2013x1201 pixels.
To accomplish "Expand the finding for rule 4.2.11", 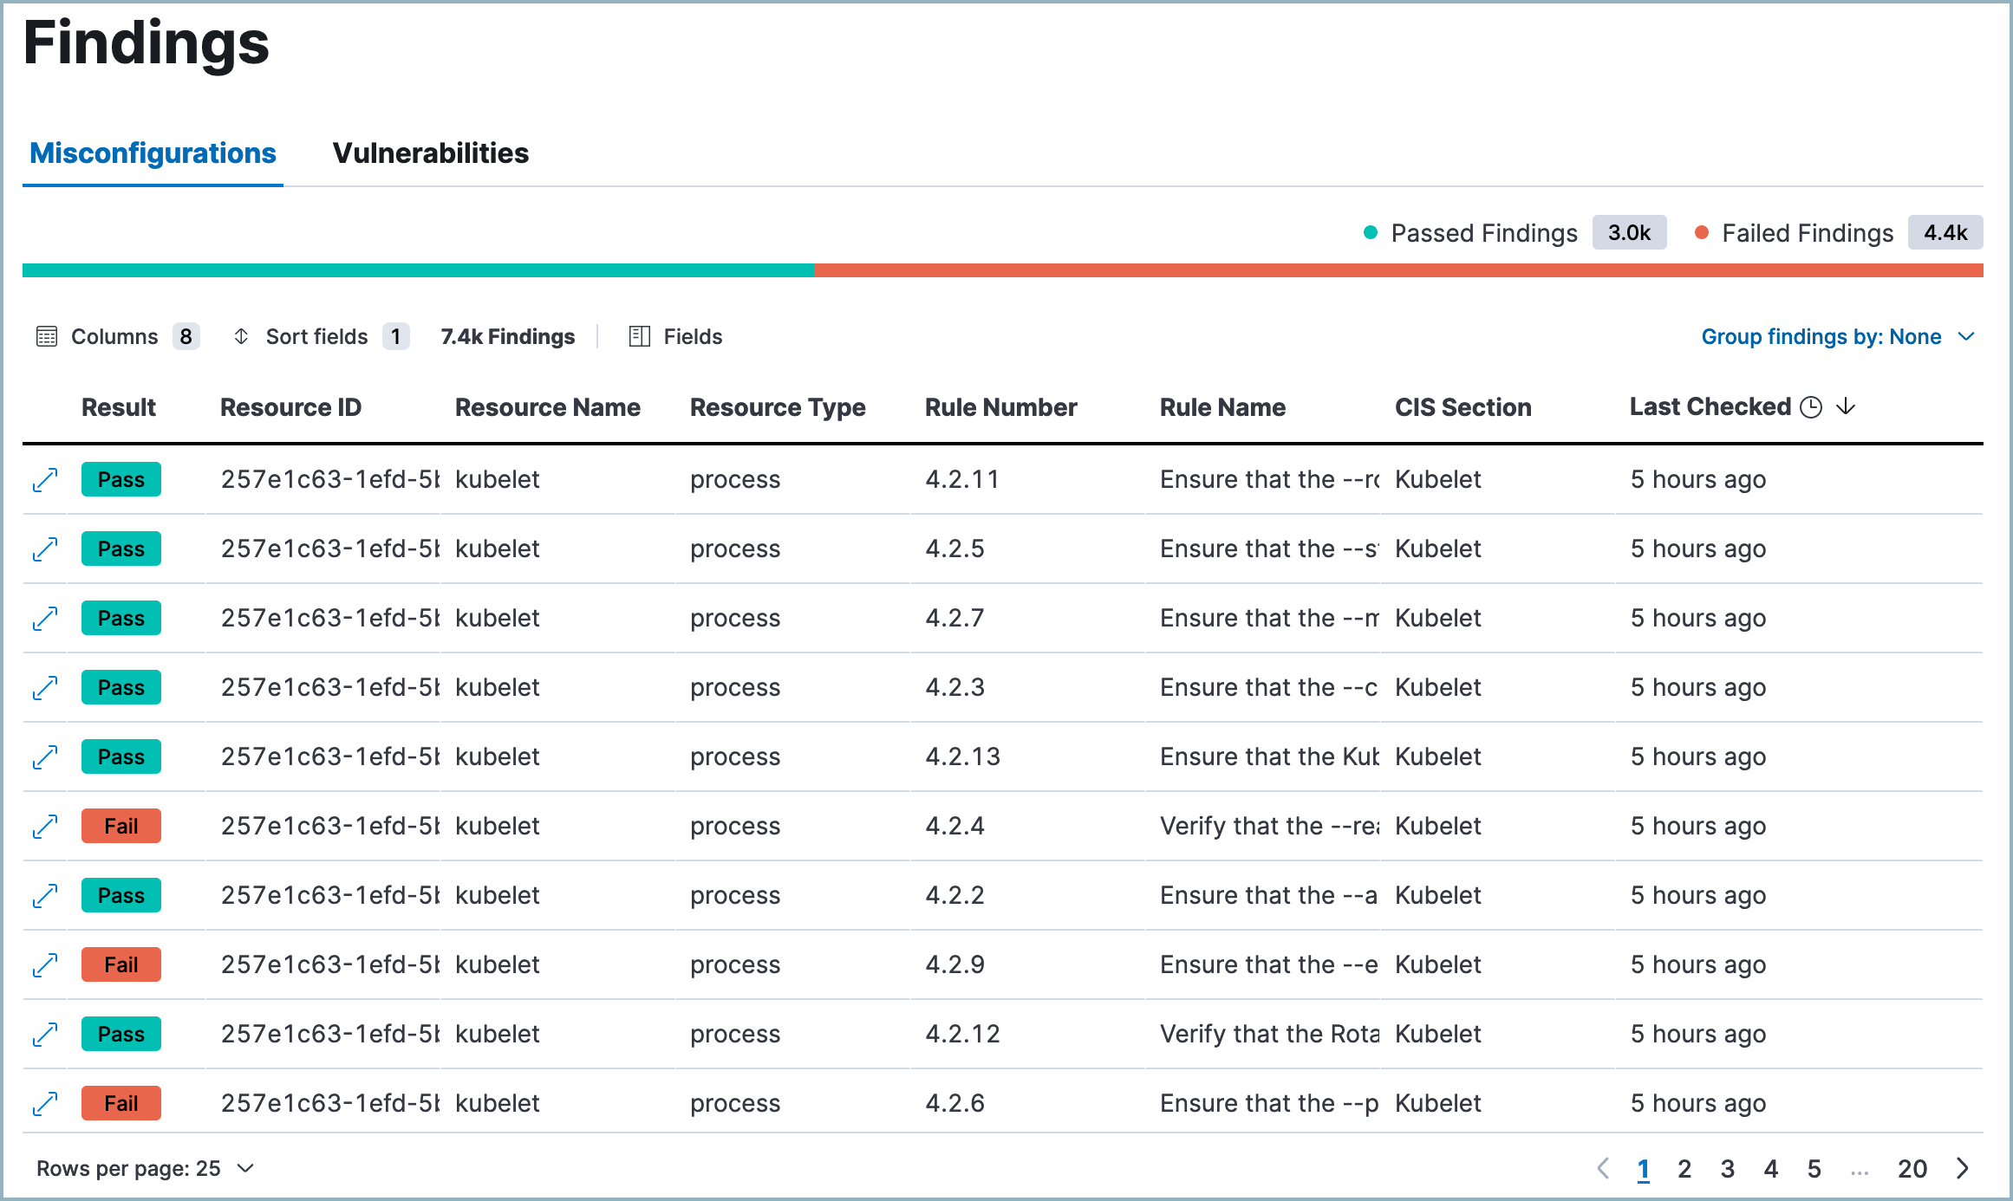I will pos(45,479).
